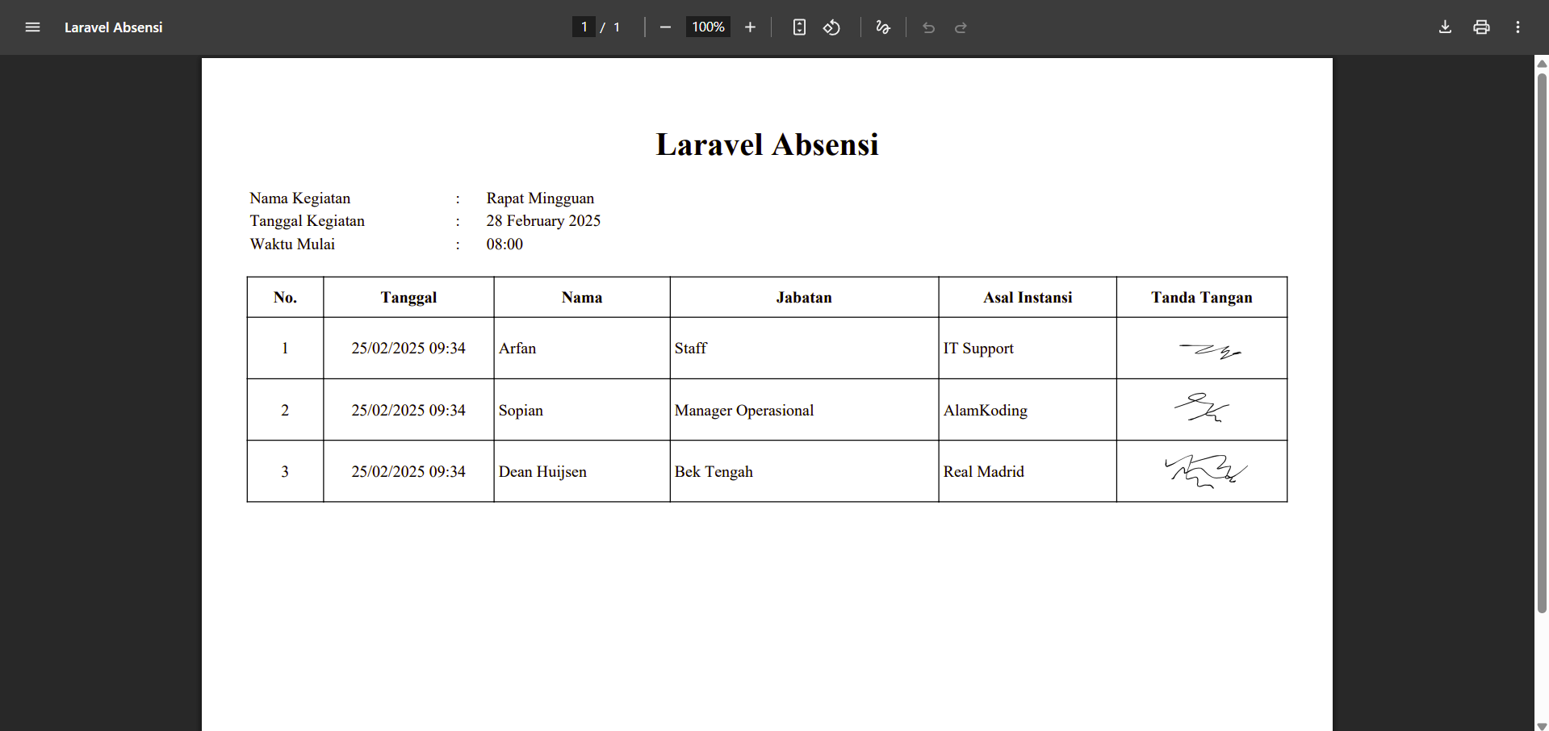Click the Laravel Absensi toolbar title

click(x=113, y=27)
